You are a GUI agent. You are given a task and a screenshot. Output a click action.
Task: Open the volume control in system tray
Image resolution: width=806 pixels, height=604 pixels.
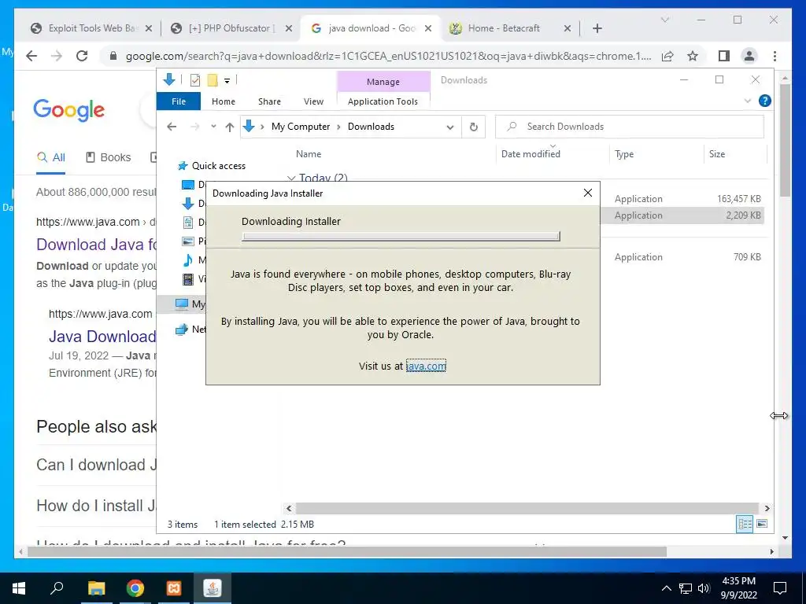[x=704, y=588]
